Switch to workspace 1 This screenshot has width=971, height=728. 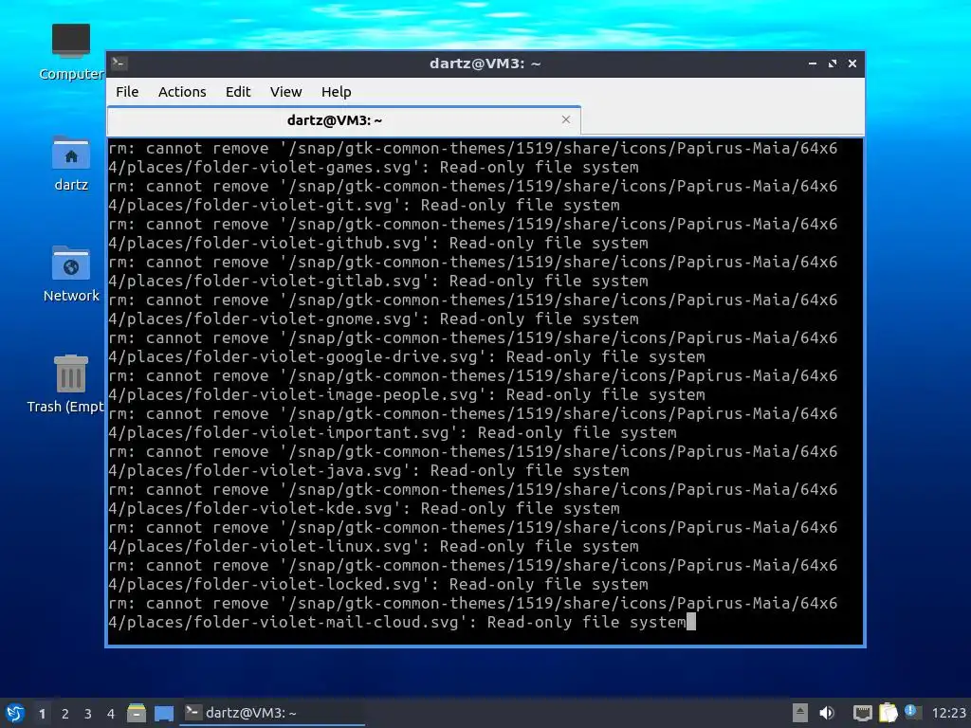coord(42,714)
